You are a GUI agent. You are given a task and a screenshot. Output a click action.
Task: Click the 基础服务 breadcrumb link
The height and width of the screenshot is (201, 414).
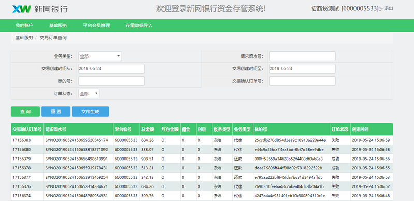(24, 38)
